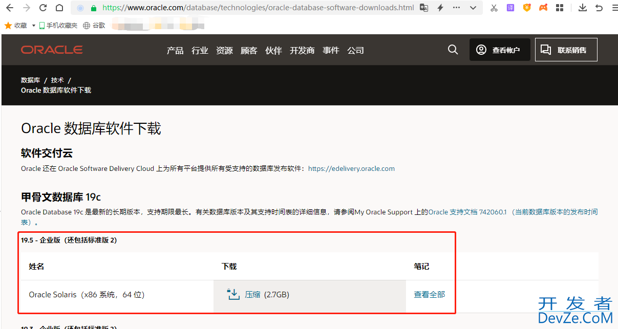Screen dimensions: 618x329
Task: Click the 下载 column header
Action: point(229,266)
